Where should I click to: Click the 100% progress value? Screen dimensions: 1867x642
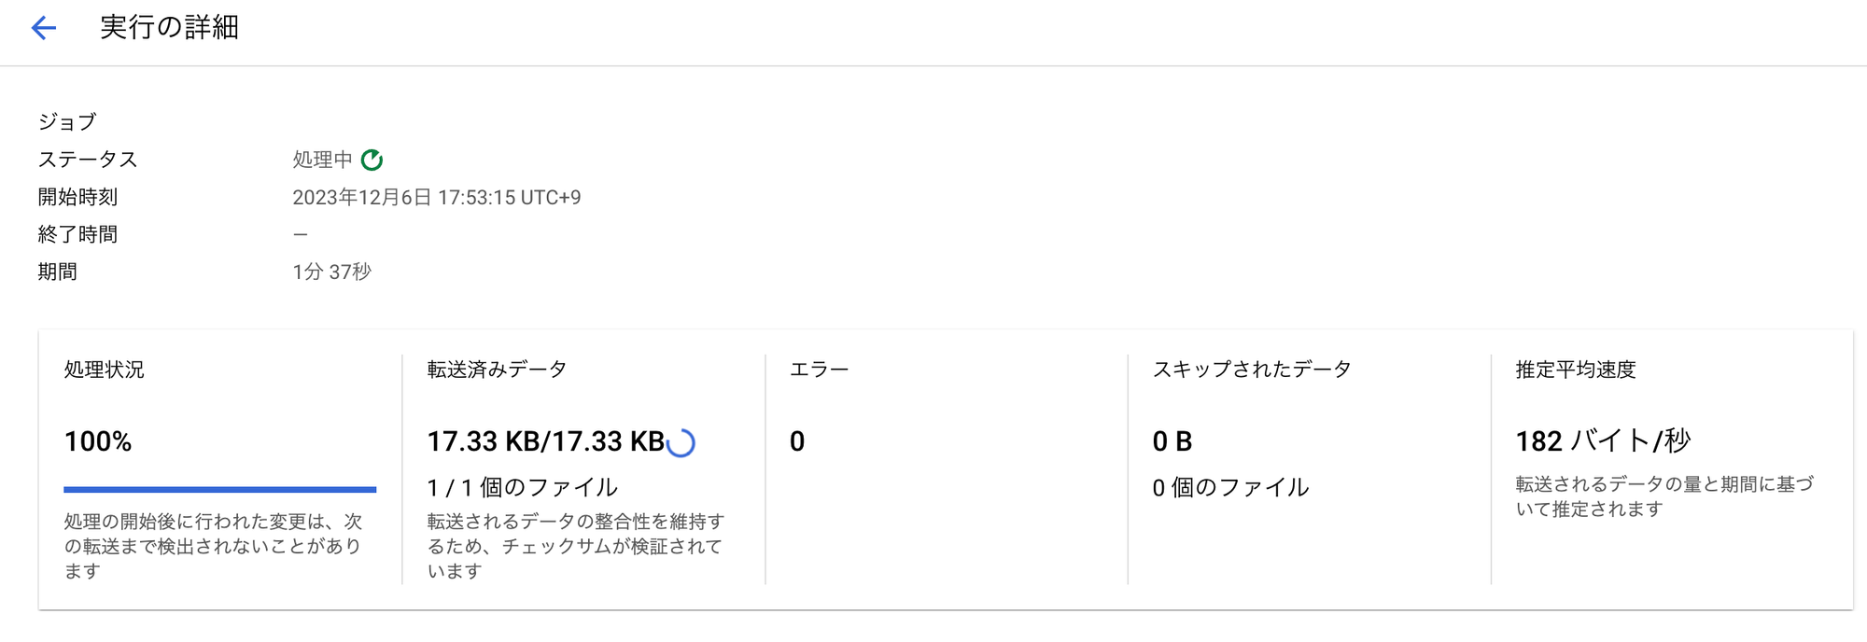coord(98,441)
